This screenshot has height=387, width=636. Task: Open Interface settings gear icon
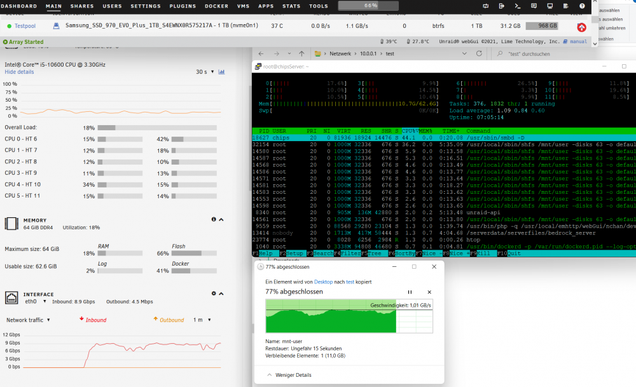pyautogui.click(x=214, y=294)
